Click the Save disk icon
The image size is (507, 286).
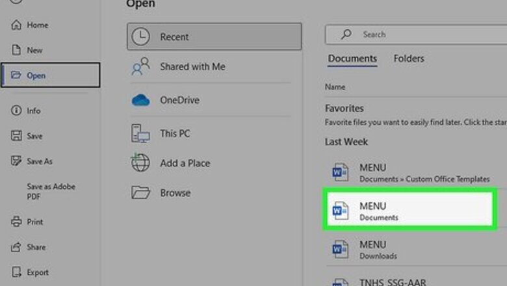(x=16, y=136)
